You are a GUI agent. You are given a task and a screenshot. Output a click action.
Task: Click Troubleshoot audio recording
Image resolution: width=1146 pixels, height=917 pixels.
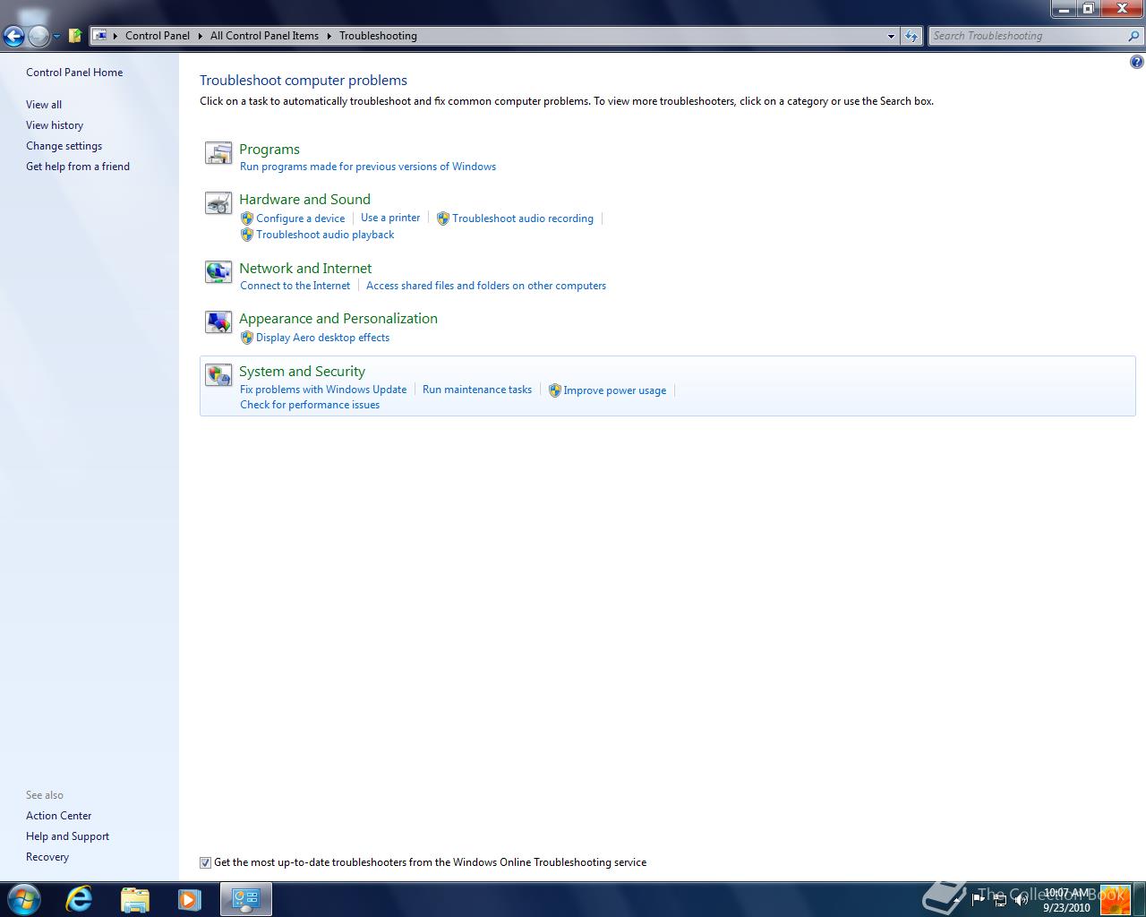[523, 219]
